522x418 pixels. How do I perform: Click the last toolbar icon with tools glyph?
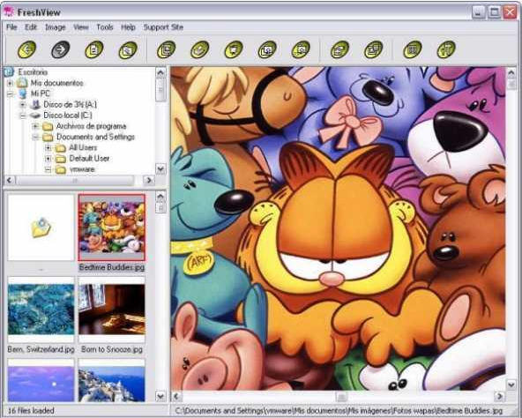446,49
